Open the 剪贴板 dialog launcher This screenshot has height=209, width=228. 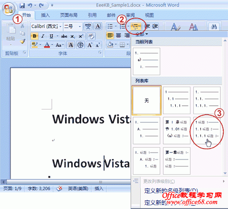click(x=24, y=52)
